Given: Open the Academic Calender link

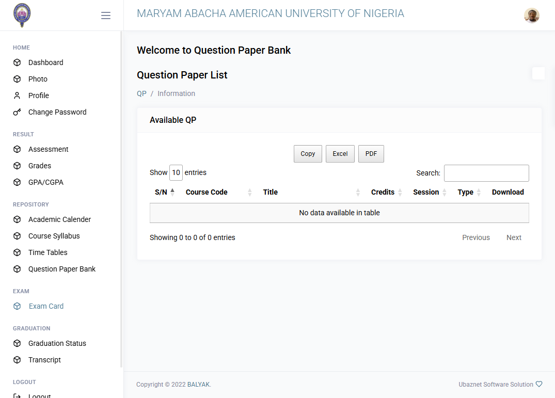Looking at the screenshot, I should (x=59, y=219).
